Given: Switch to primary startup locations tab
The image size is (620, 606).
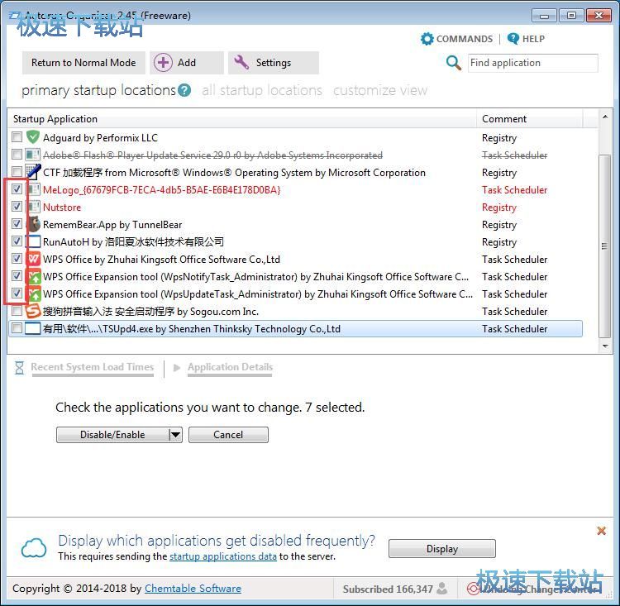Looking at the screenshot, I should click(x=98, y=90).
